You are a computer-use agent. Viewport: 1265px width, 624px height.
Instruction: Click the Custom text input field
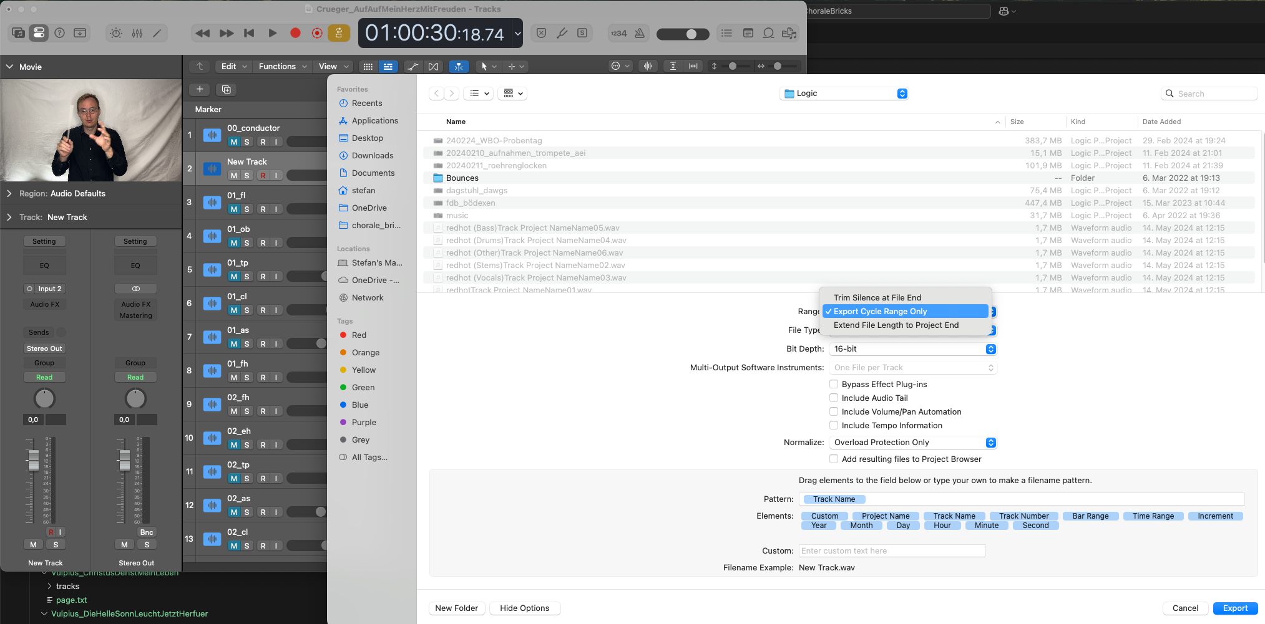click(x=891, y=551)
